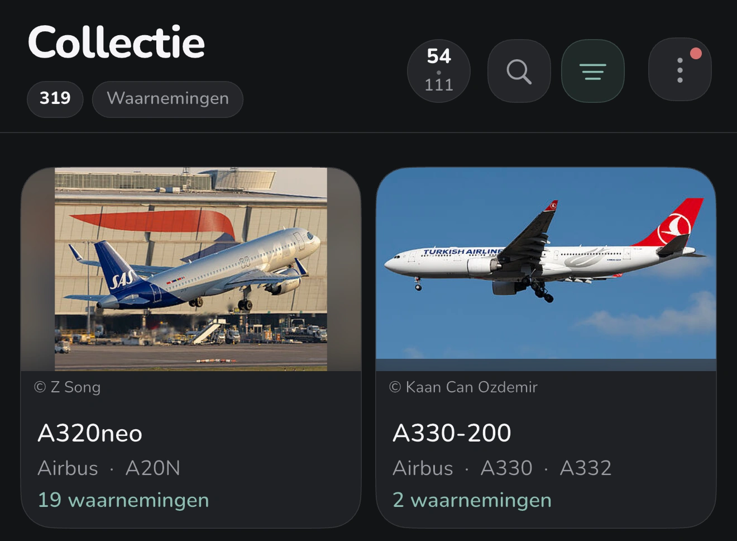Click the Airbus manufacturer on A330-200 card

pyautogui.click(x=423, y=468)
